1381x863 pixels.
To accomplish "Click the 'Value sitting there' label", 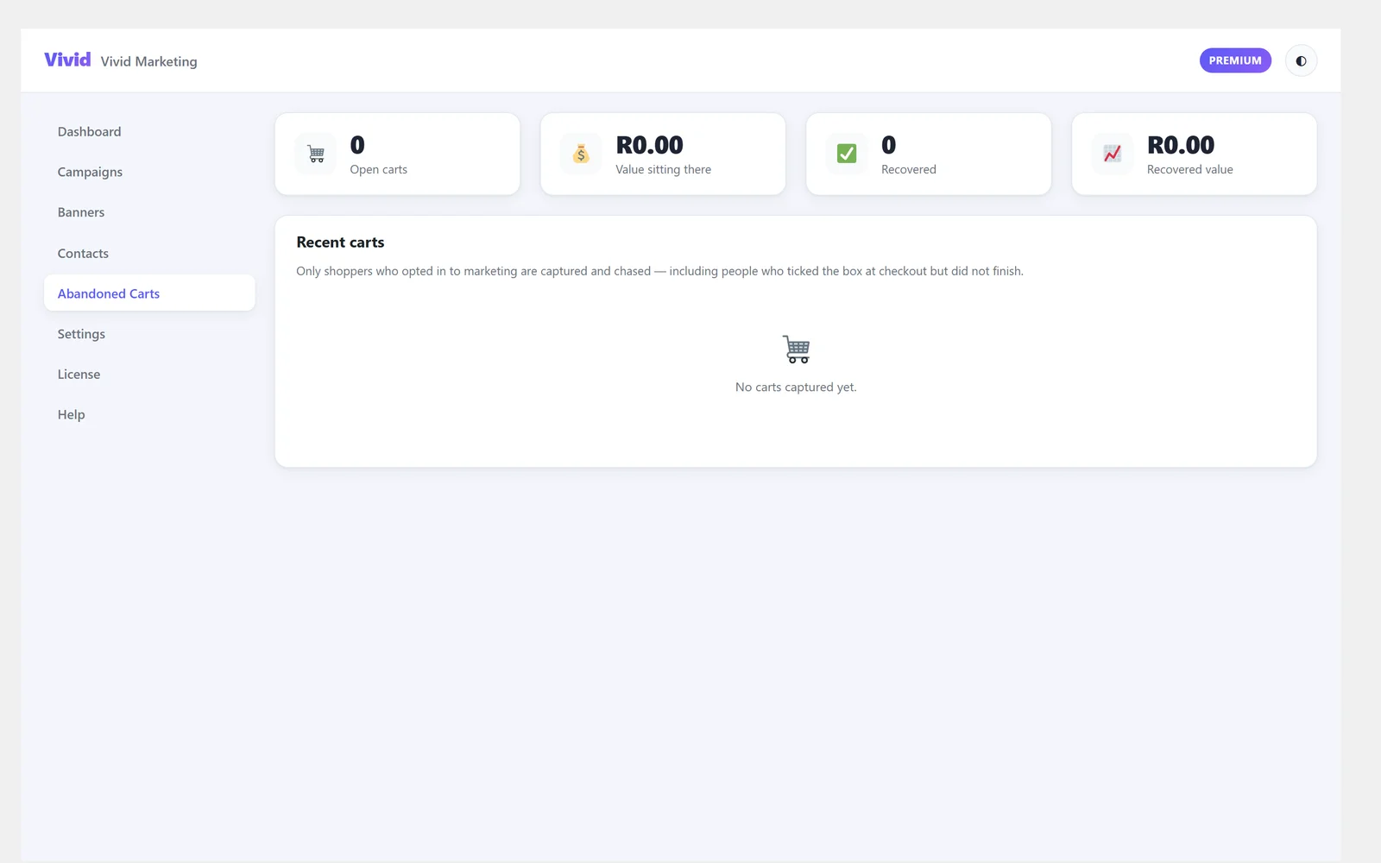I will click(663, 170).
